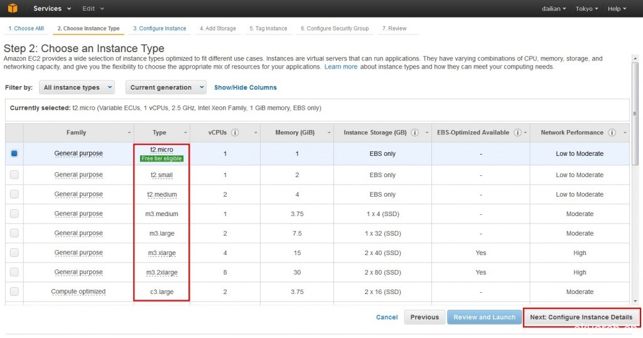Click the EBS-Optimized Available info icon

pos(517,133)
